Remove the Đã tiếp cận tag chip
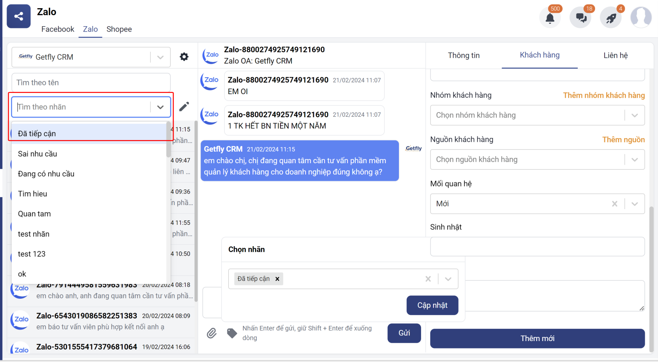 [x=277, y=279]
